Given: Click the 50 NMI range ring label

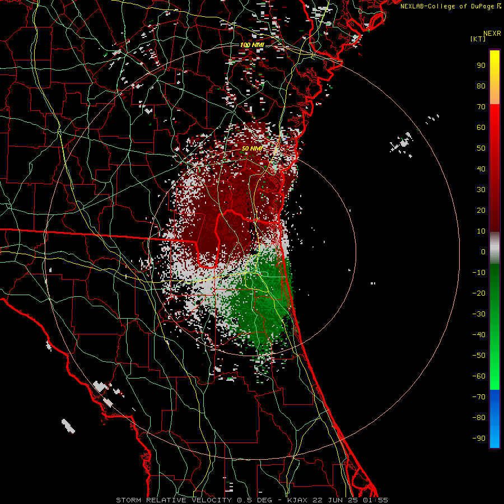Looking at the screenshot, I should pyautogui.click(x=253, y=148).
